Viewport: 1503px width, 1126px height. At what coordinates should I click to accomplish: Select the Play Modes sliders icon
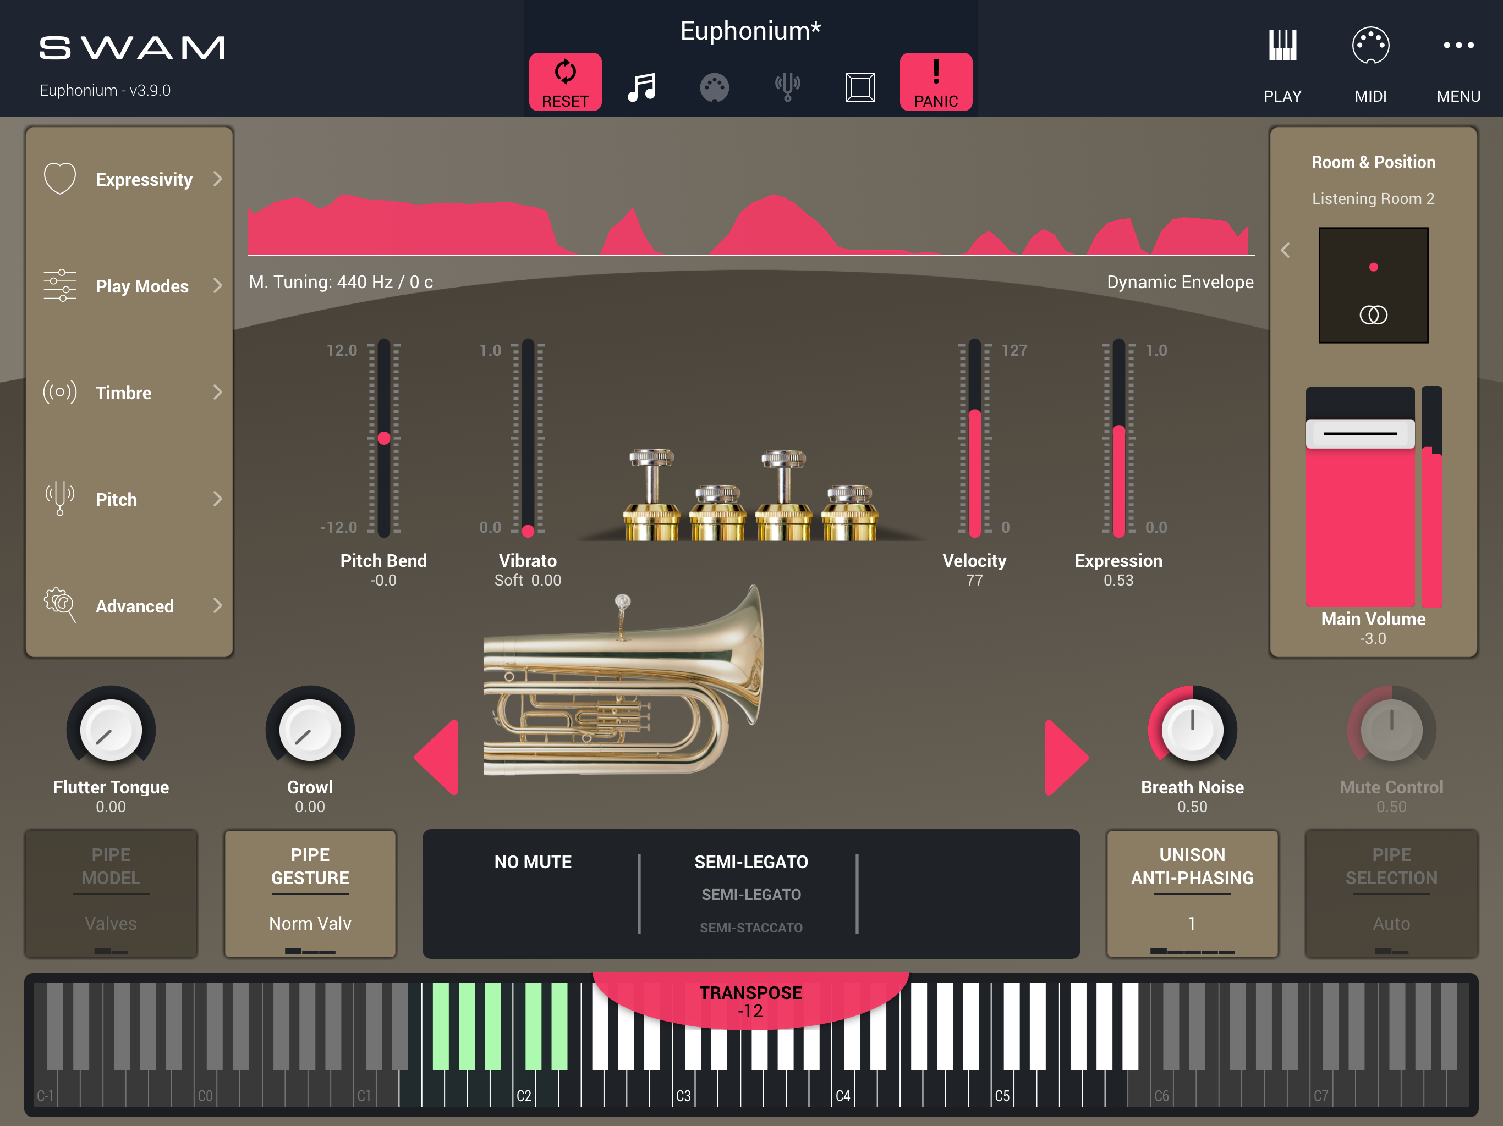tap(60, 285)
